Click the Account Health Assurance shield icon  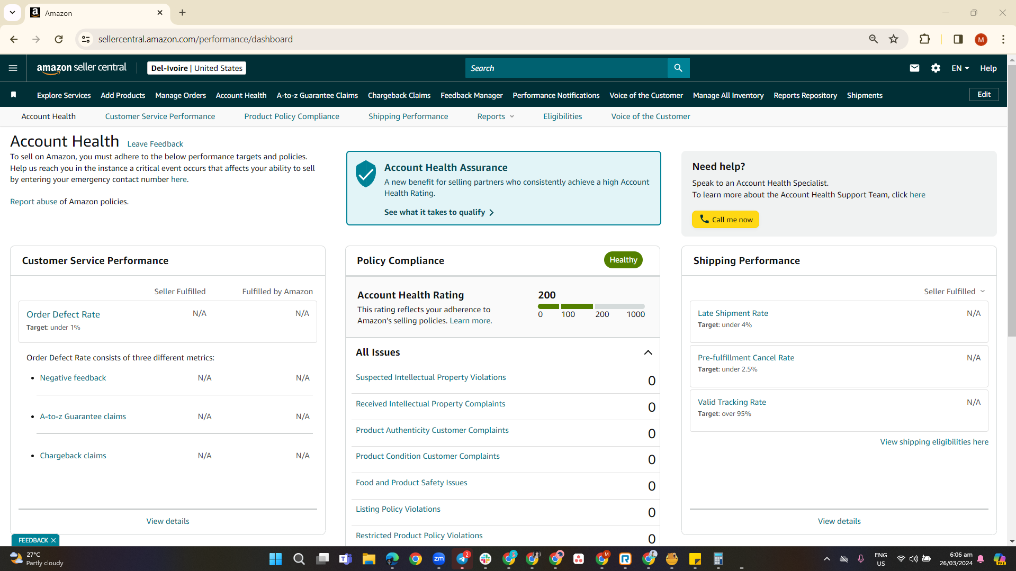point(365,174)
